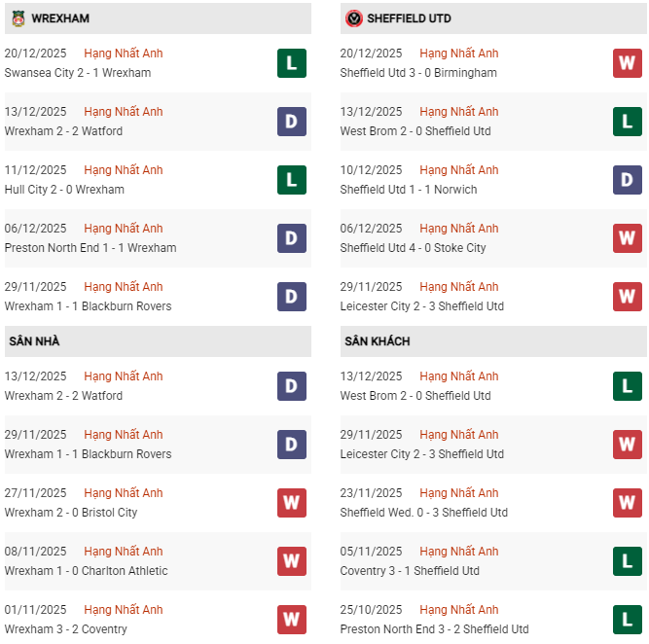The height and width of the screenshot is (644, 649).
Task: Click the W badge for Sheffield Utd 4-0 Stoke City
Action: click(628, 238)
